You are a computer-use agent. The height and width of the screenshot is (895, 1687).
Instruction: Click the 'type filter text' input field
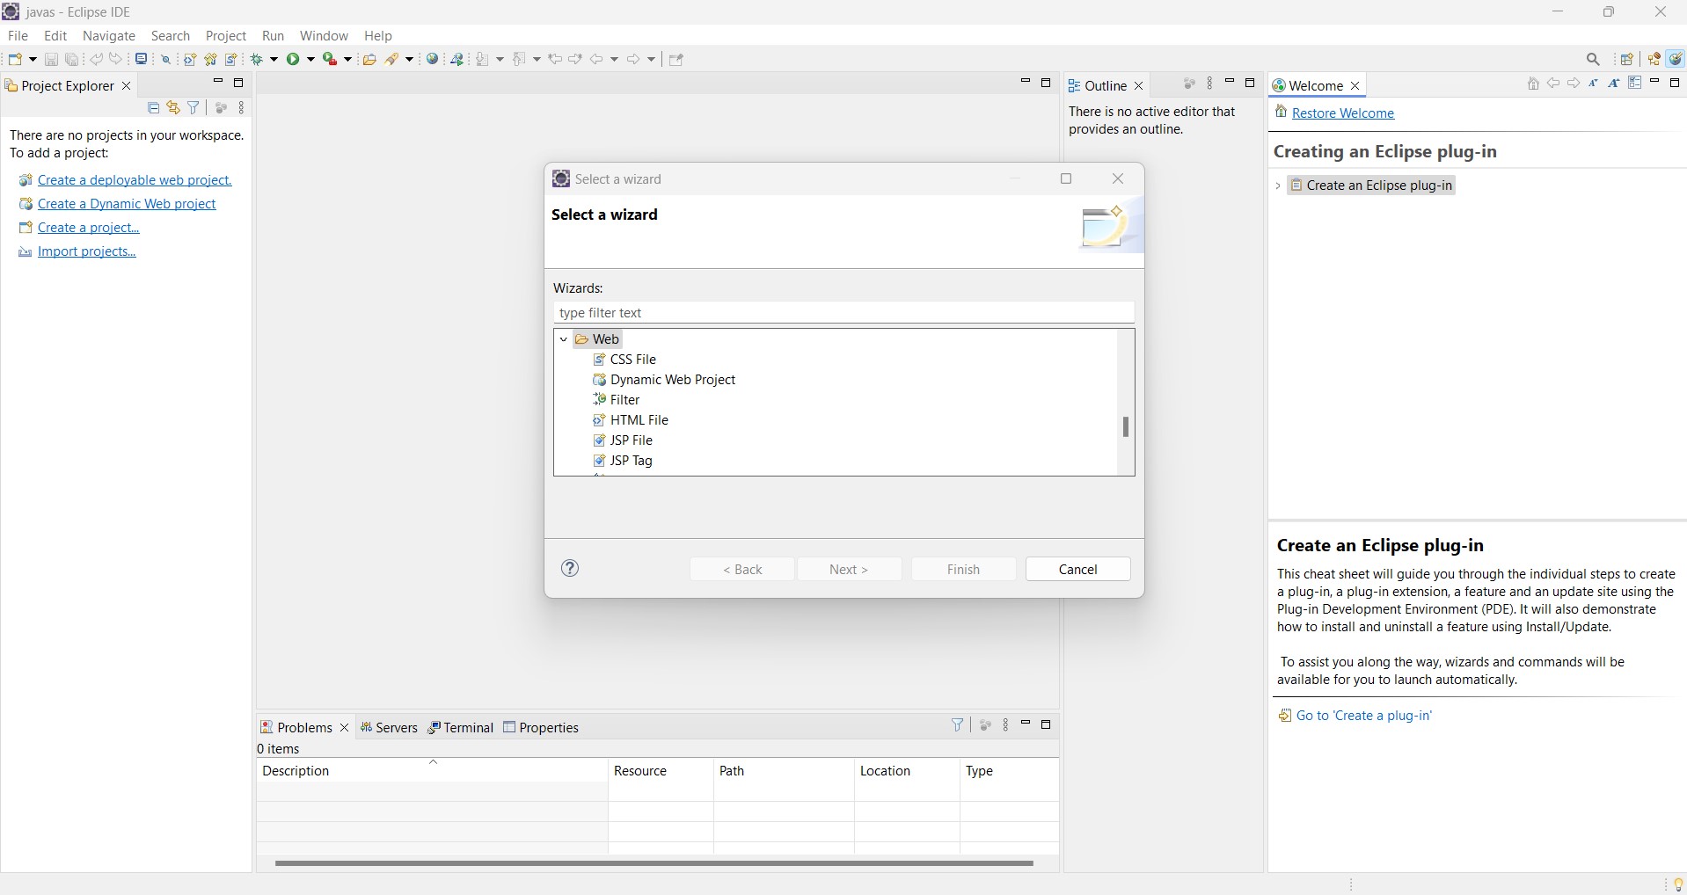pos(843,313)
